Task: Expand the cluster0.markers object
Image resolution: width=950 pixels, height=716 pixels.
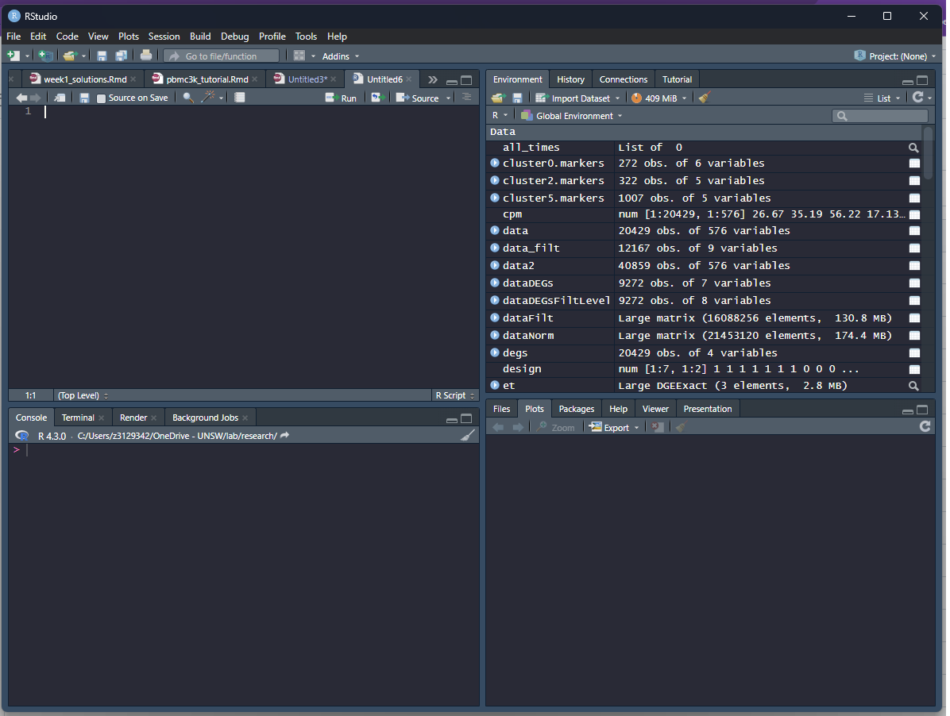Action: (494, 163)
